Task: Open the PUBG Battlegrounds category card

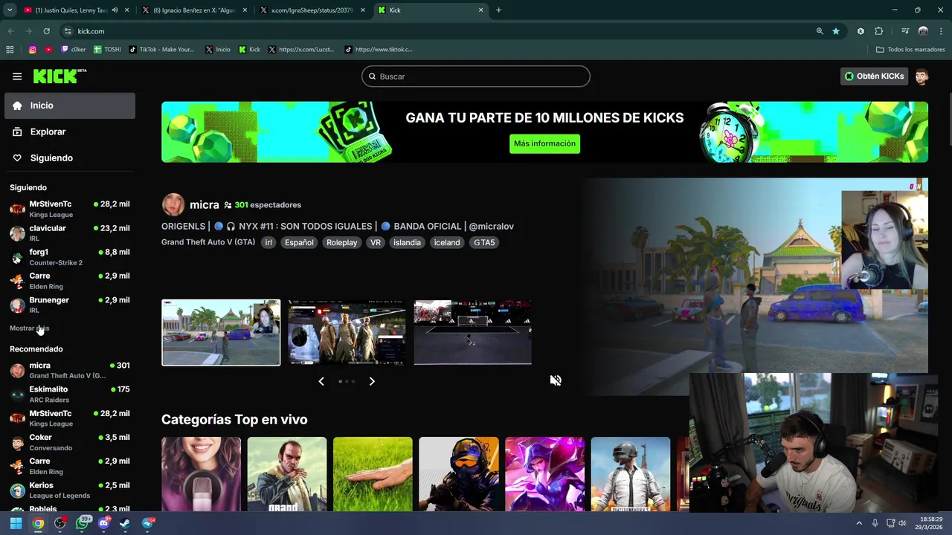Action: point(631,474)
